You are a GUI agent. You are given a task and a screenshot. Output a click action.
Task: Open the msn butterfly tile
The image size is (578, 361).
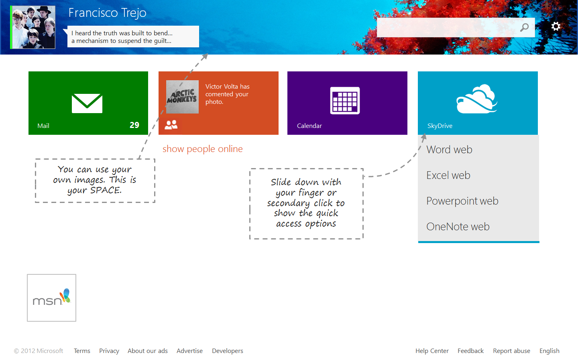point(51,298)
